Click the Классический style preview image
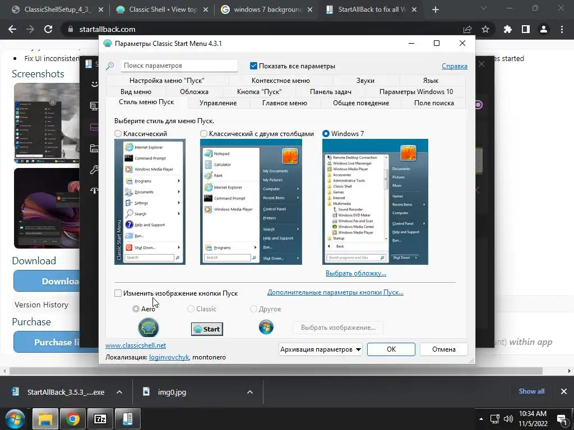The image size is (574, 430). [x=150, y=202]
